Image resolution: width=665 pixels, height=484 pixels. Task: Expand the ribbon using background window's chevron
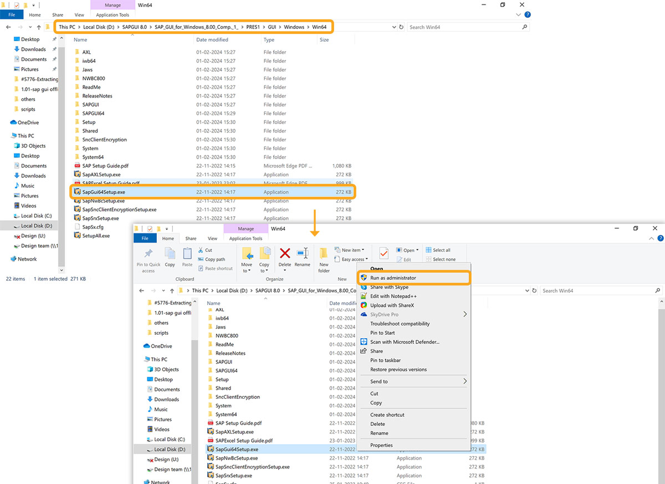pos(519,15)
